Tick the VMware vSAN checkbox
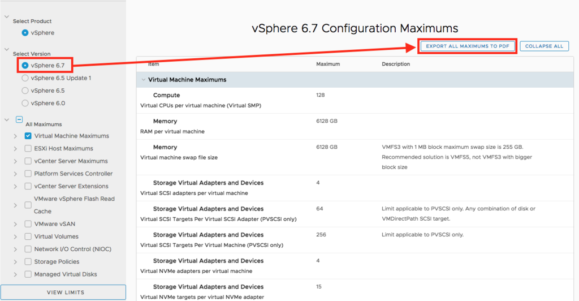This screenshot has width=579, height=301. point(28,224)
